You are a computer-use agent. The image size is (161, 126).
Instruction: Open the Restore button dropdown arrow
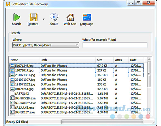pyautogui.click(x=43, y=19)
